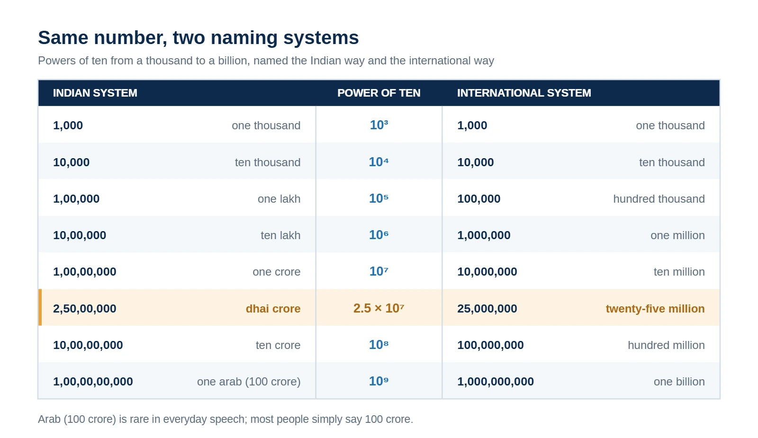The image size is (758, 438).
Task: Select the "10,00,00,000" Indian number
Action: tap(88, 345)
